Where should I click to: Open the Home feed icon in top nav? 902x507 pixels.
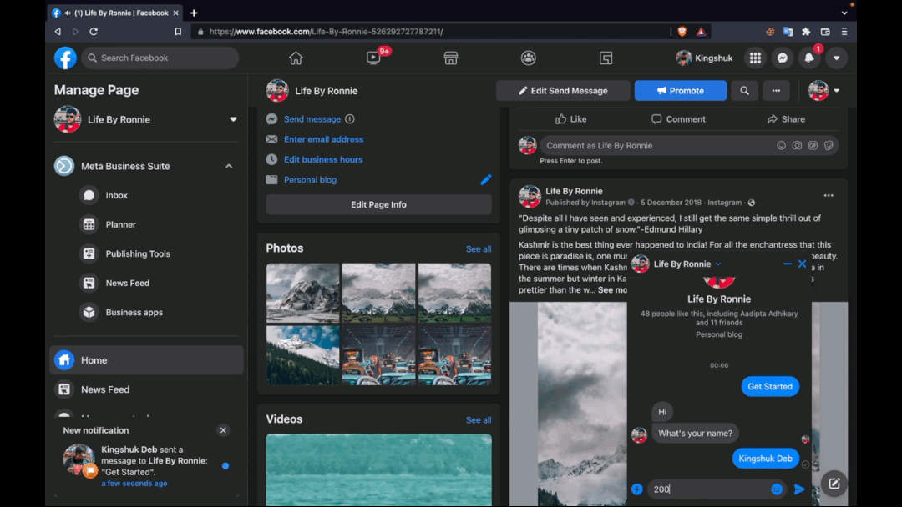coord(296,58)
